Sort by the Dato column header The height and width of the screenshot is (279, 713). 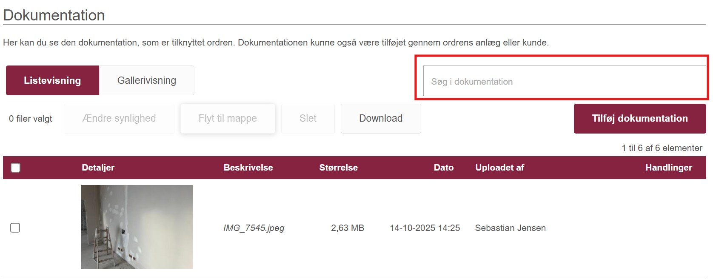pos(443,168)
